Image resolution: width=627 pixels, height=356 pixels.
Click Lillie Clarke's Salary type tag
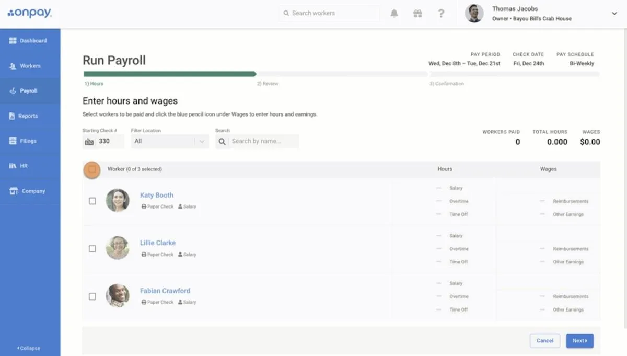(187, 255)
